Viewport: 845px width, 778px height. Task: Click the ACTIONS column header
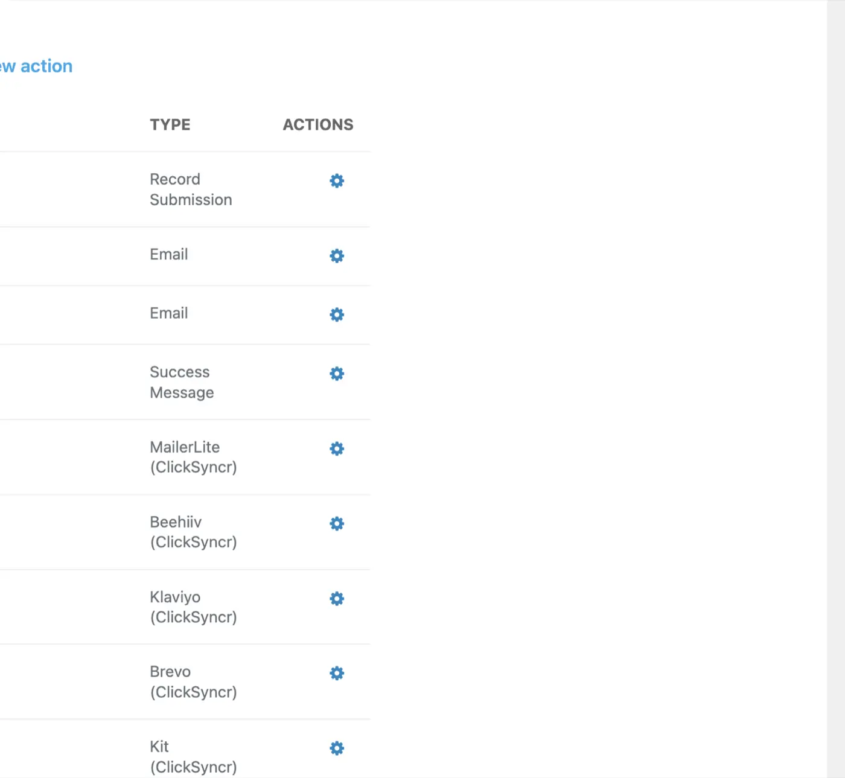click(318, 124)
